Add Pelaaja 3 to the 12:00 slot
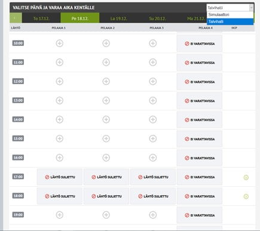This screenshot has height=231, width=260. coord(152,81)
